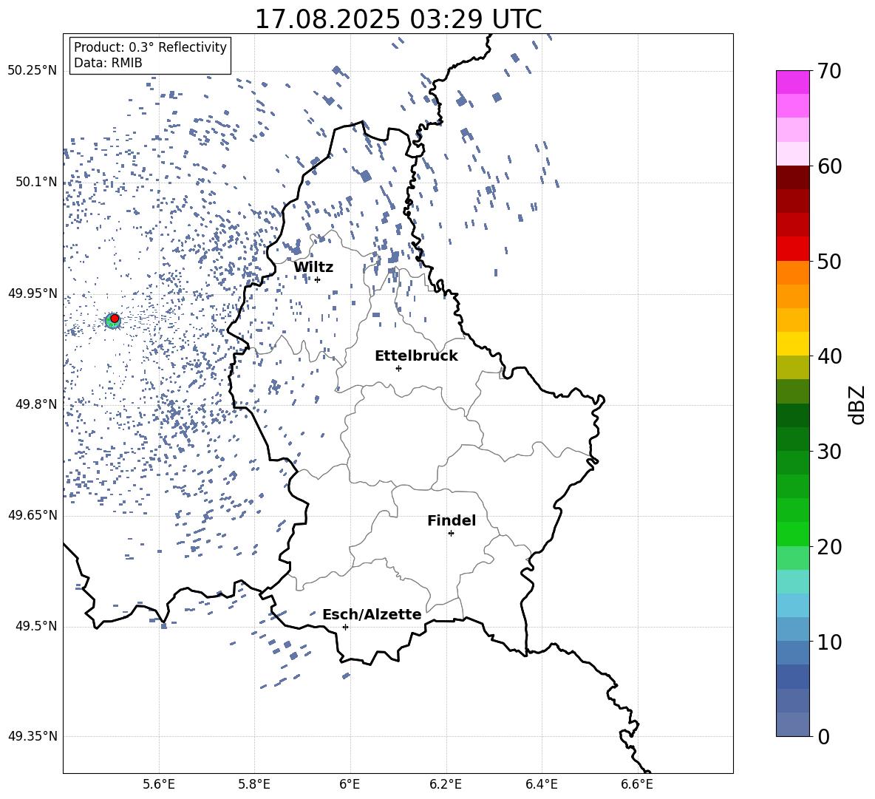Image resolution: width=875 pixels, height=799 pixels.
Task: Click colorbar tick label 0
Action: click(824, 736)
